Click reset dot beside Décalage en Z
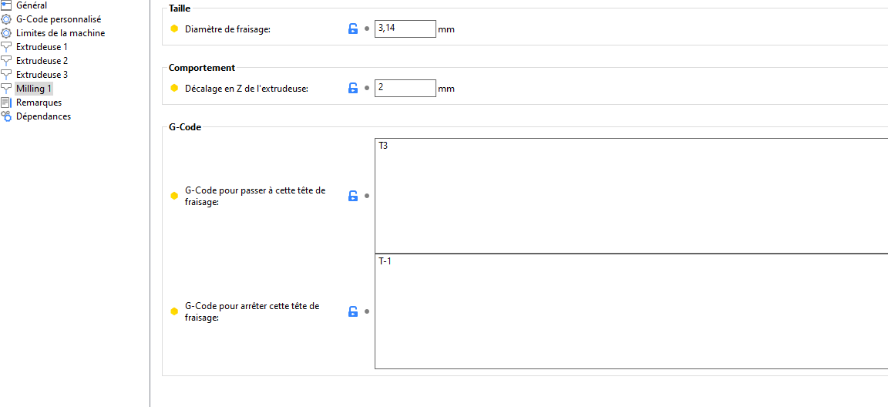This screenshot has width=888, height=407. point(366,88)
